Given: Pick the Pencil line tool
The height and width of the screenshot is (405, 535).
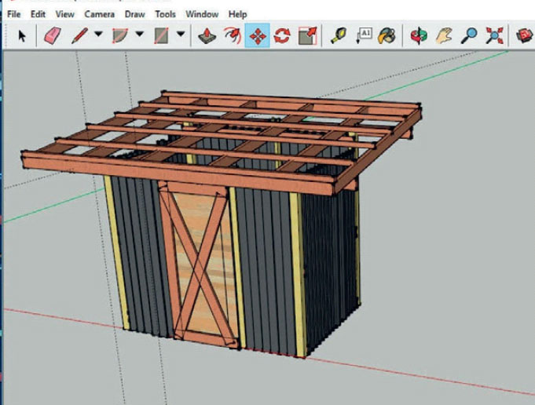Looking at the screenshot, I should [x=79, y=35].
